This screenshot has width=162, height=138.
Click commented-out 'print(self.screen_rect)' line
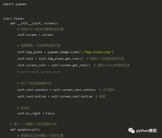tap(39, 72)
